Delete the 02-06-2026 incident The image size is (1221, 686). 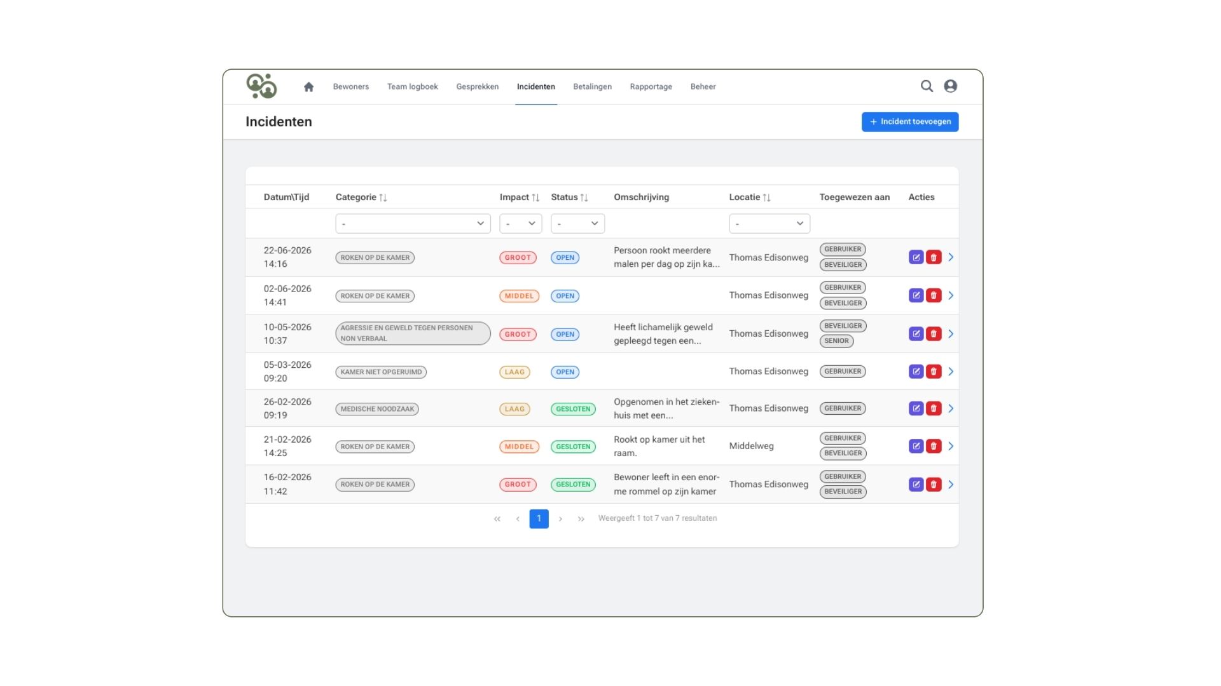point(934,295)
